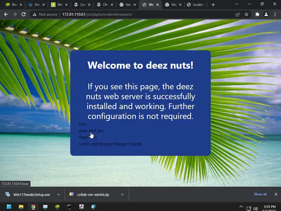Bookmark this page with the star
The image size is (281, 211).
coord(246,14)
